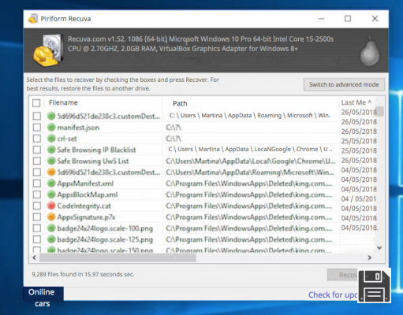
Task: Select the badge24x24logo.scale-125.png filename
Action: point(105,239)
